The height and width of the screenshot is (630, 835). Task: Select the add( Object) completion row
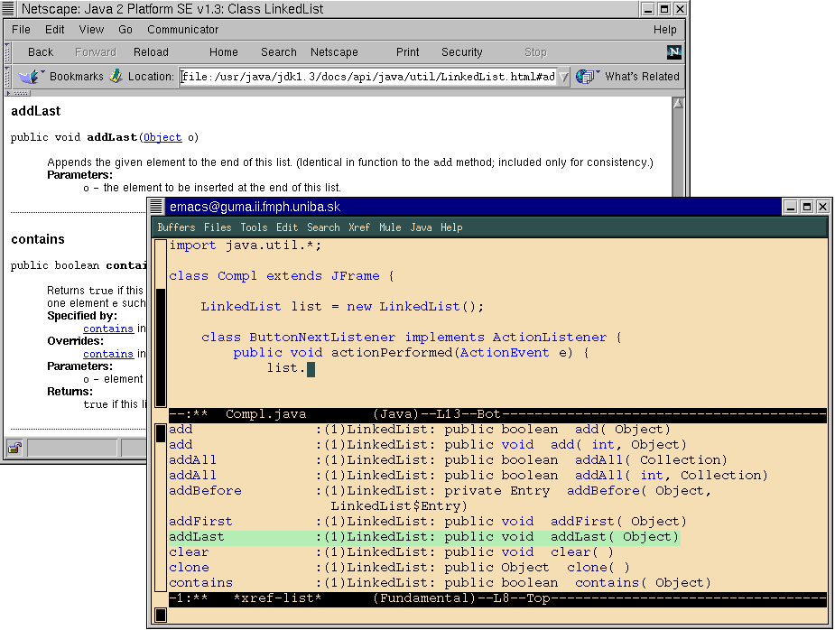420,430
